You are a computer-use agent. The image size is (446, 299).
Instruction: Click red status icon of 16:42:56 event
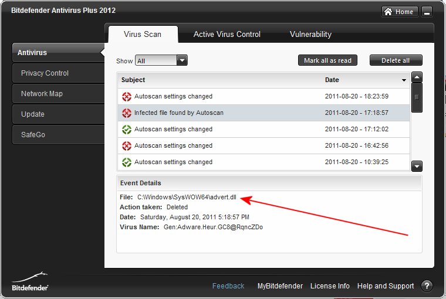(x=127, y=146)
